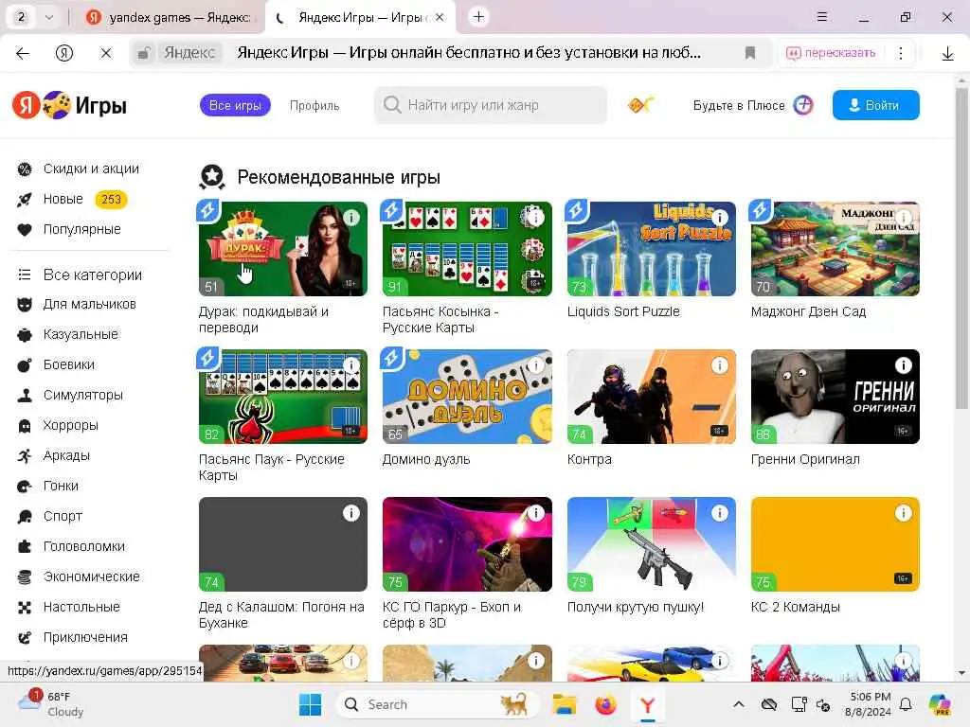
Task: Select Экономические coins icon category
Action: [24, 577]
